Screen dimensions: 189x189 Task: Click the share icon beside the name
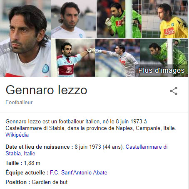pyautogui.click(x=174, y=91)
